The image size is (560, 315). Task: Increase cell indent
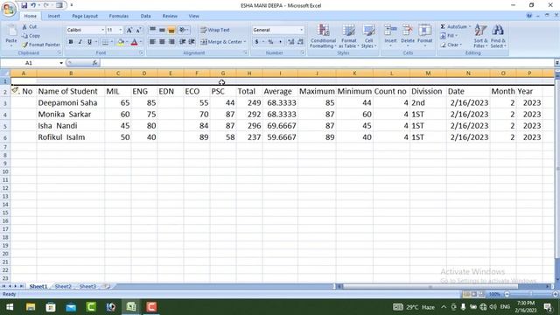[192, 42]
